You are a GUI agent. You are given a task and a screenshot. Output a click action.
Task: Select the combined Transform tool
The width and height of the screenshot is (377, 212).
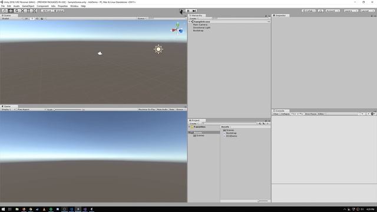(x=35, y=11)
